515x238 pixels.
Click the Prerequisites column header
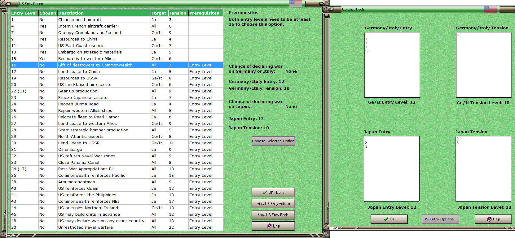tap(205, 13)
